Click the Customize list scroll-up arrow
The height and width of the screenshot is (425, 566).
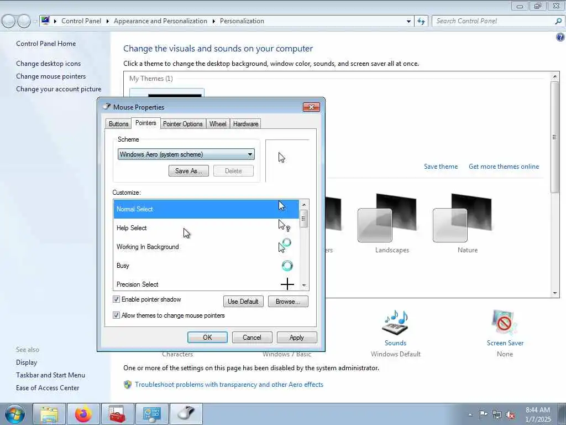[x=304, y=205]
